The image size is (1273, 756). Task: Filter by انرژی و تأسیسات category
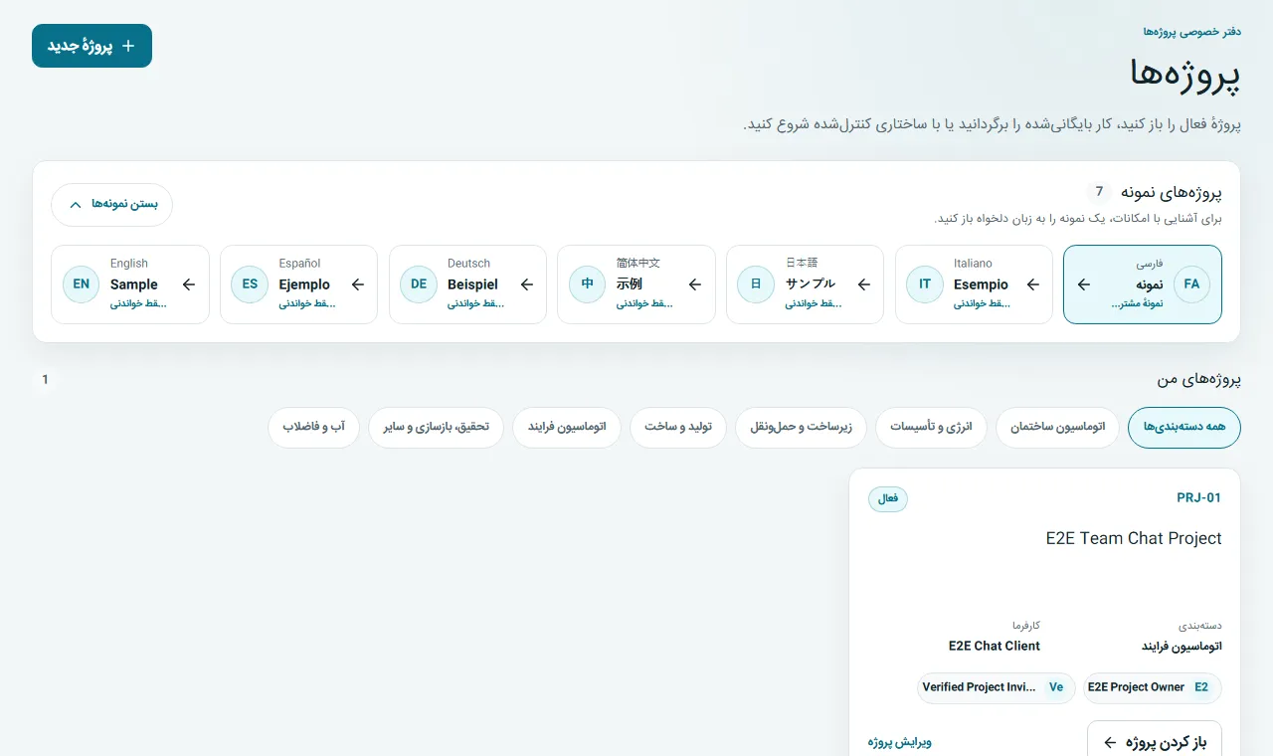pos(931,428)
